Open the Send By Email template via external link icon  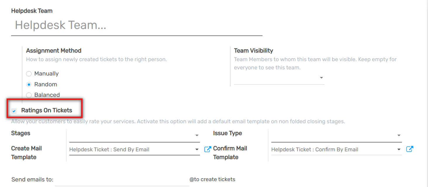(207, 149)
